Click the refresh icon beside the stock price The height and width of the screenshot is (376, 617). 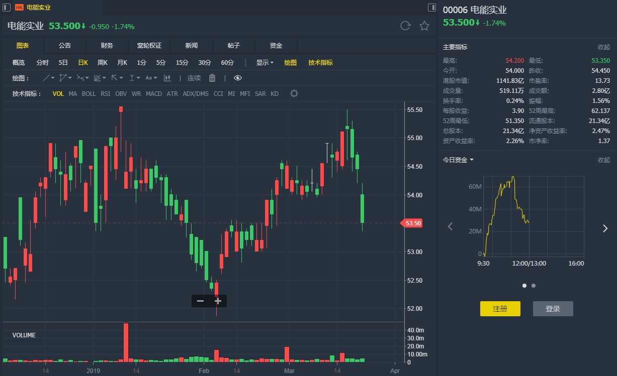click(x=405, y=26)
